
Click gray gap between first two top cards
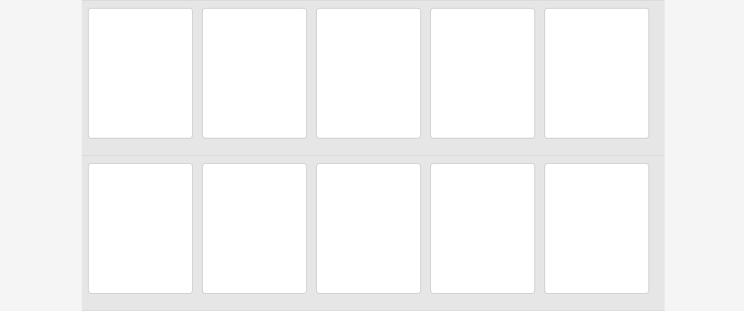point(197,73)
